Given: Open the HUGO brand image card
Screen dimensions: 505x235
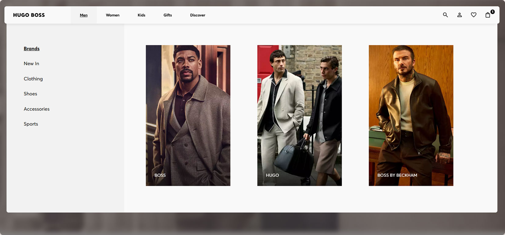Looking at the screenshot, I should tap(299, 115).
